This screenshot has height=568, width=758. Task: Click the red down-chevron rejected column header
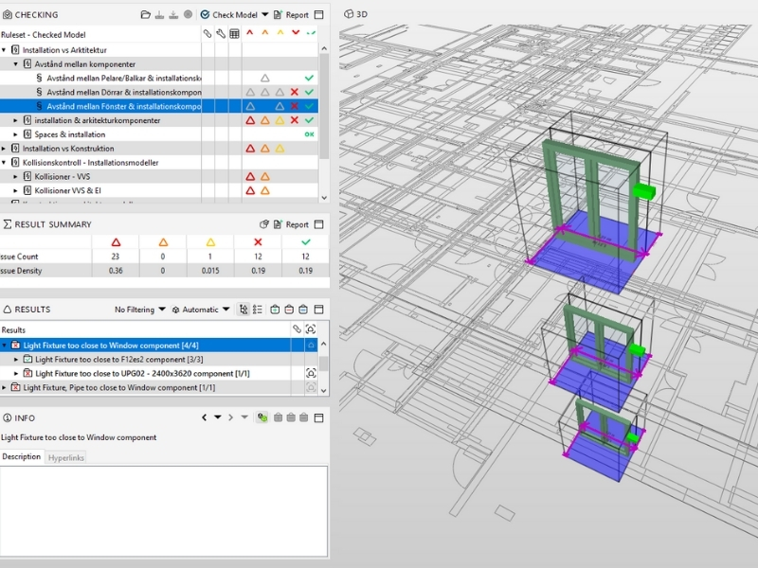click(296, 33)
